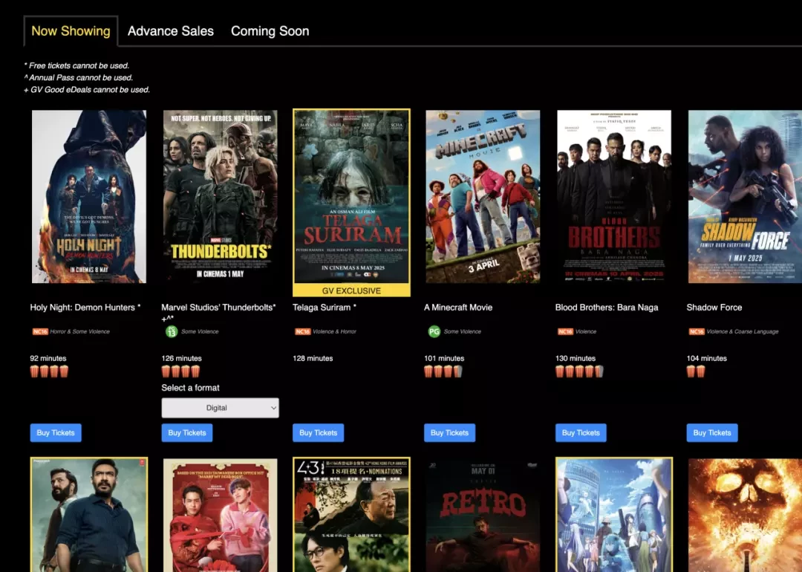The image size is (802, 572).
Task: Click the GV EXCLUSIVE banner under Telaga Suriram
Action: pyautogui.click(x=351, y=290)
